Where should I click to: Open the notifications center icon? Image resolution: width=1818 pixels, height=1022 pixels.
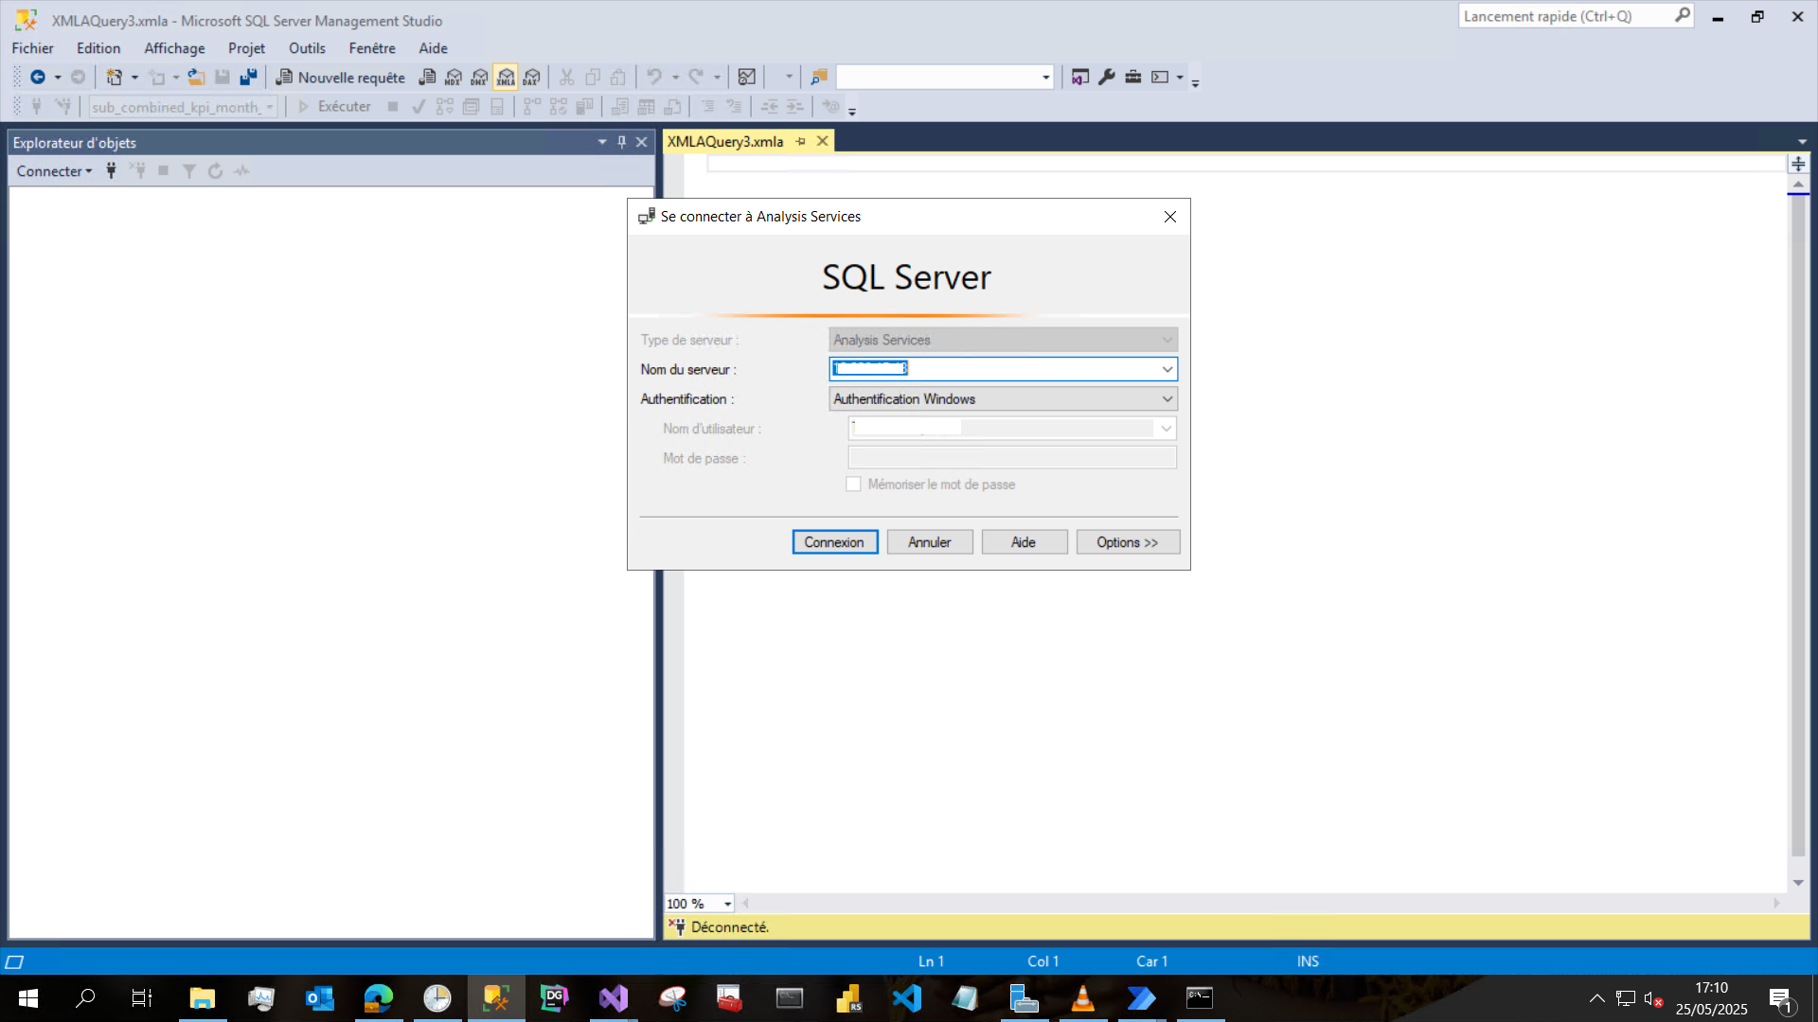pyautogui.click(x=1779, y=998)
